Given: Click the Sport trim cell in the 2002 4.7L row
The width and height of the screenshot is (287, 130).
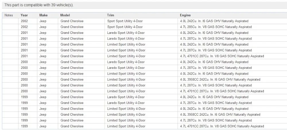Looking at the screenshot, I should point(125,27).
